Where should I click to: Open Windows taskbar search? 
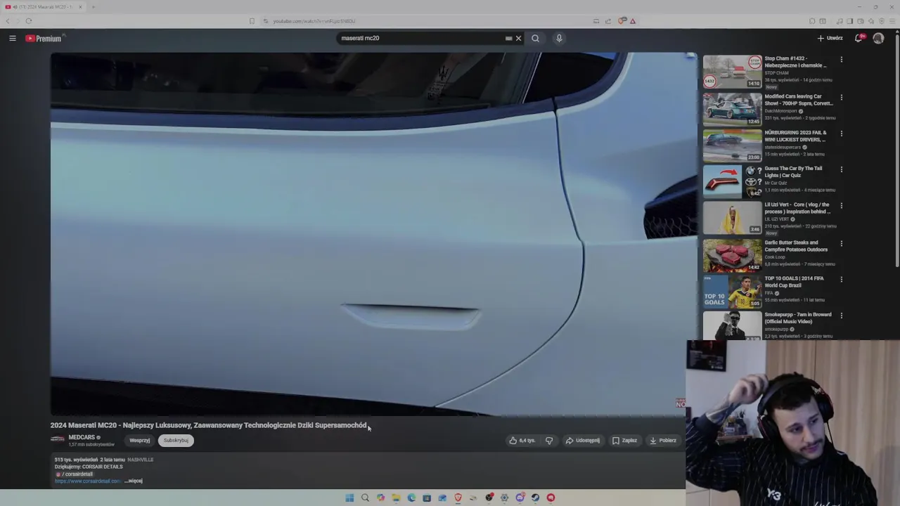(x=365, y=498)
